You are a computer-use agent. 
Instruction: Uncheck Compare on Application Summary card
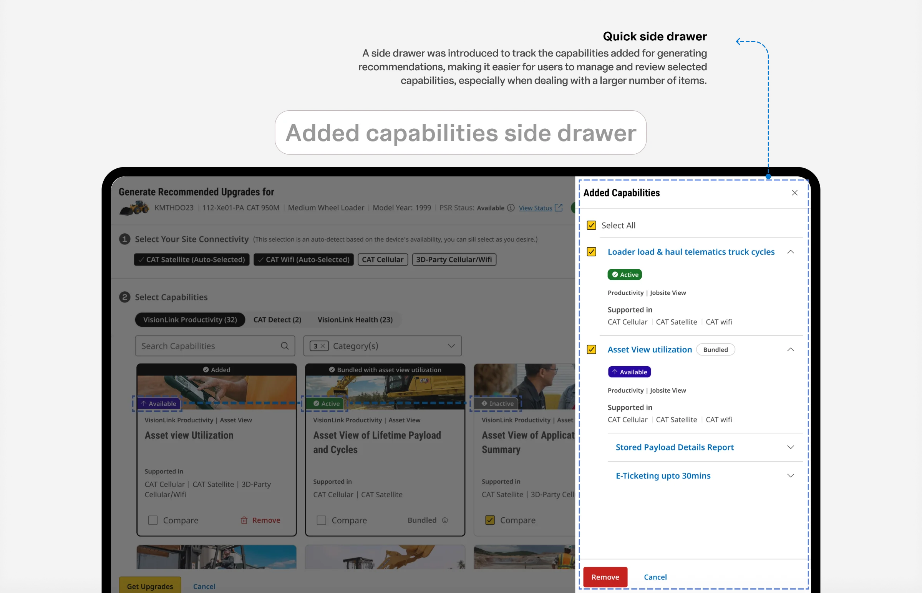[x=490, y=520]
